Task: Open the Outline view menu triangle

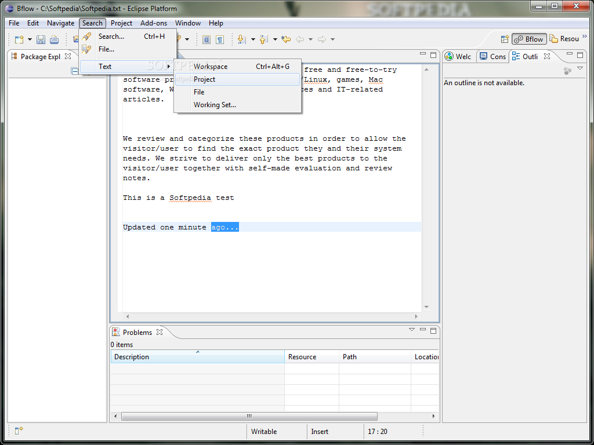Action: point(580,68)
